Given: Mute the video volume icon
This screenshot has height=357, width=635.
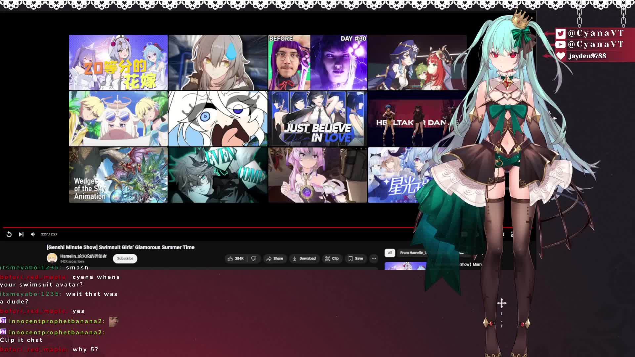Looking at the screenshot, I should pos(33,234).
